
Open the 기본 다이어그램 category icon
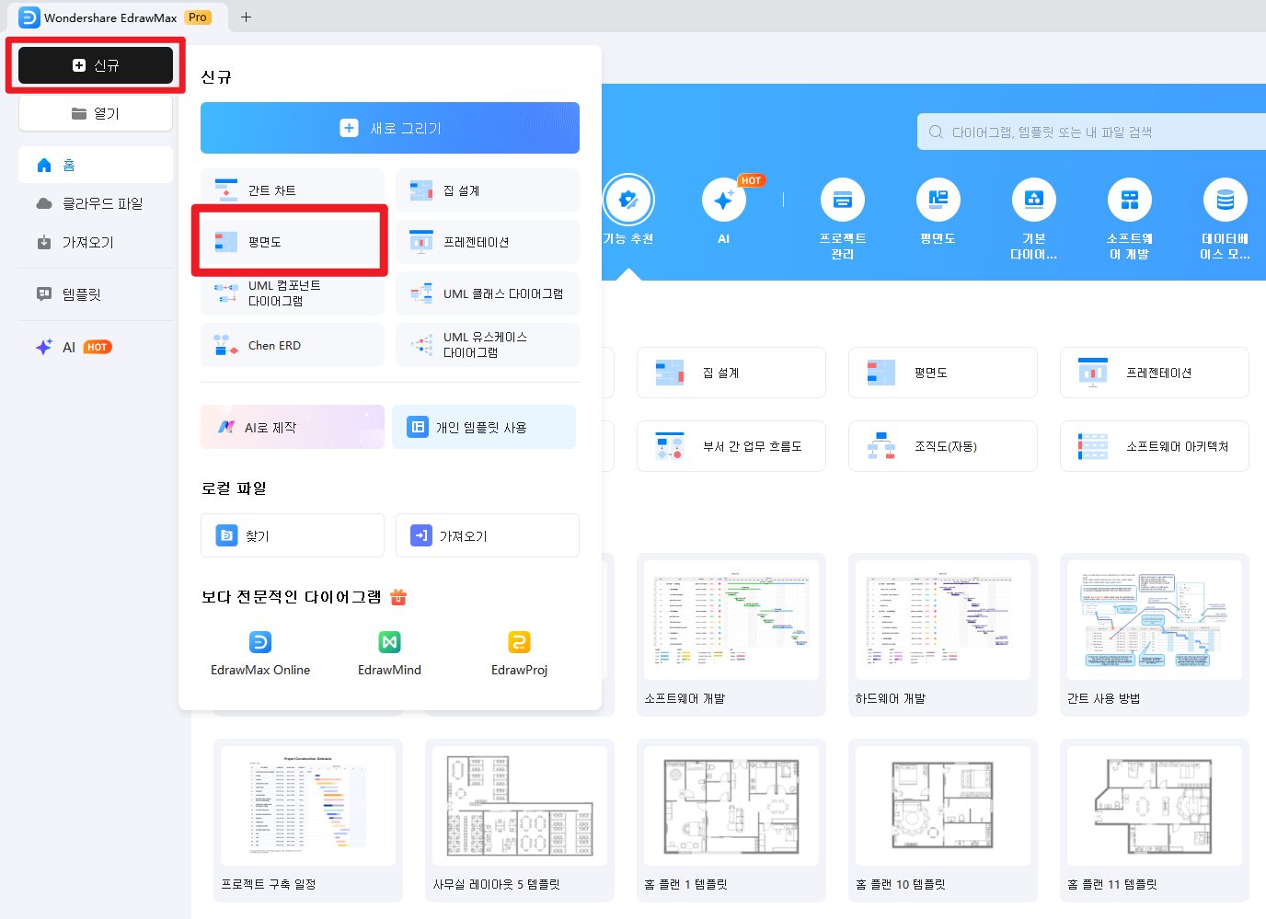[1033, 201]
